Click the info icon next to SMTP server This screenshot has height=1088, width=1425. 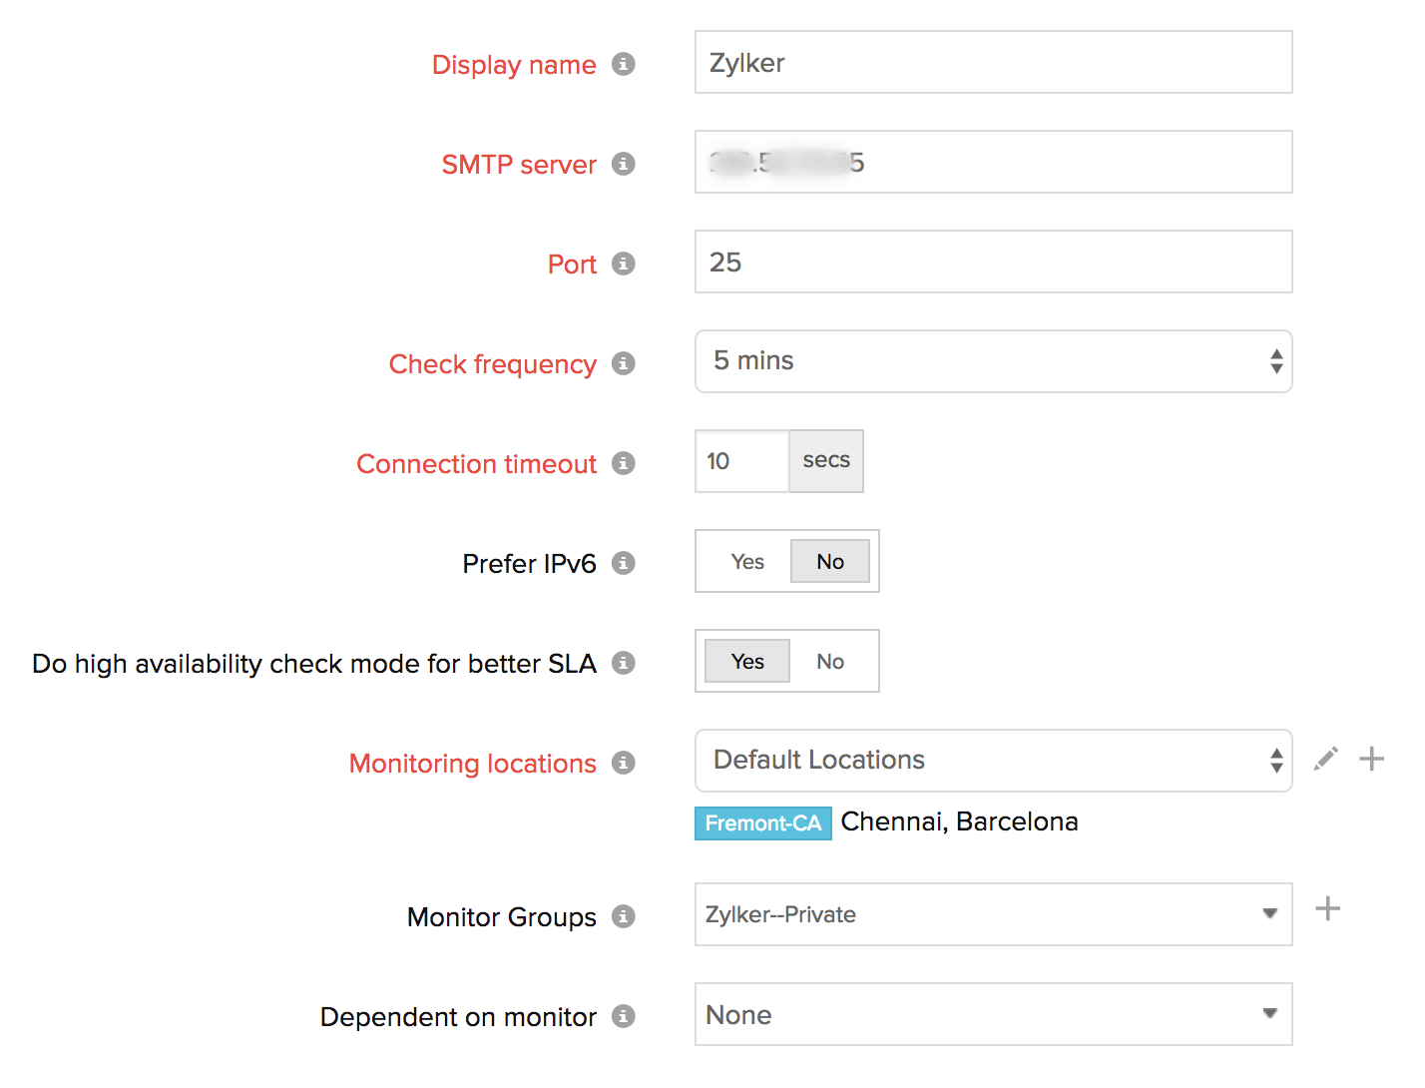624,164
